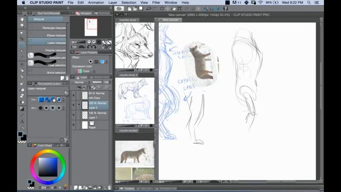Toggle visibility eye of the Paper layer

click(x=74, y=125)
